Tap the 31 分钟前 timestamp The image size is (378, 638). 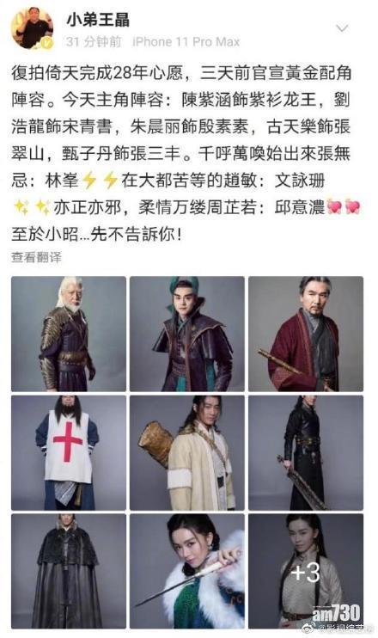coord(94,41)
